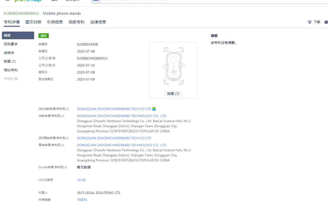Open the 当前申请(专利权)人 DONGGUAN ZHUOSHI HARDWARE TECHNOLOGY link

pyautogui.click(x=122, y=116)
